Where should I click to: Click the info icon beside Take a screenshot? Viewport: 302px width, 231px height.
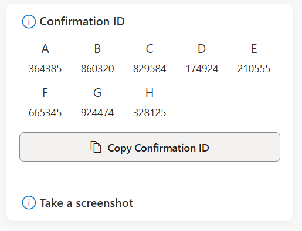pos(29,203)
